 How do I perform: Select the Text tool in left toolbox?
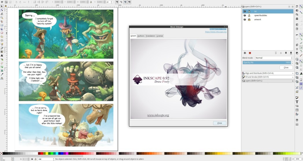click(x=2, y=55)
